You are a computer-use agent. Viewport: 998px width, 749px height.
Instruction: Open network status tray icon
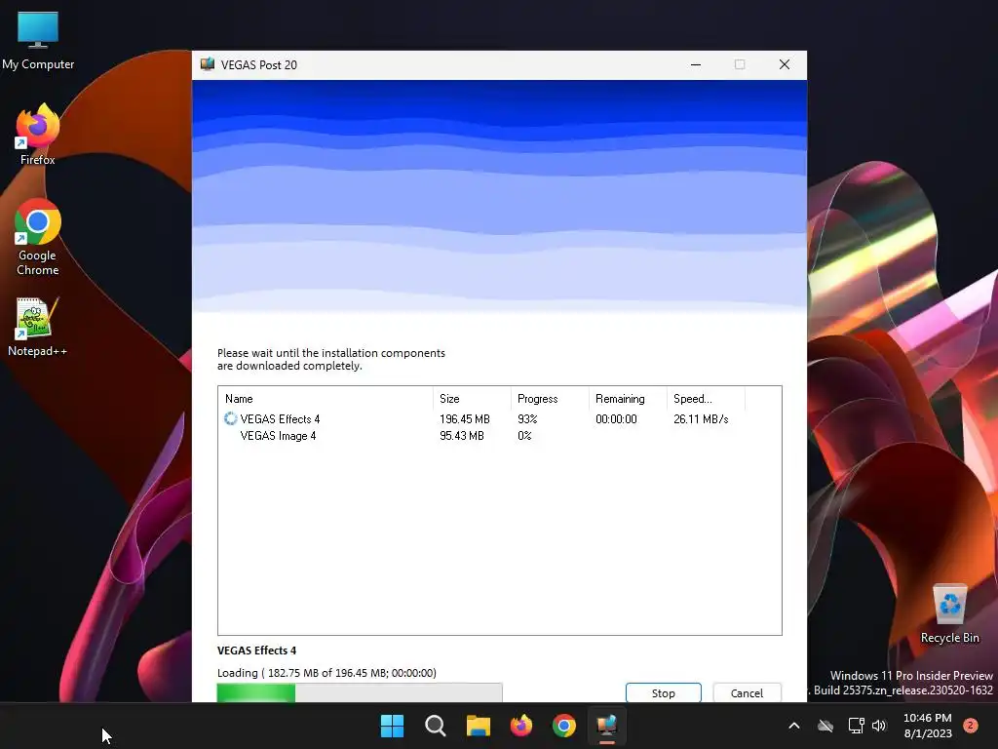[x=856, y=726]
